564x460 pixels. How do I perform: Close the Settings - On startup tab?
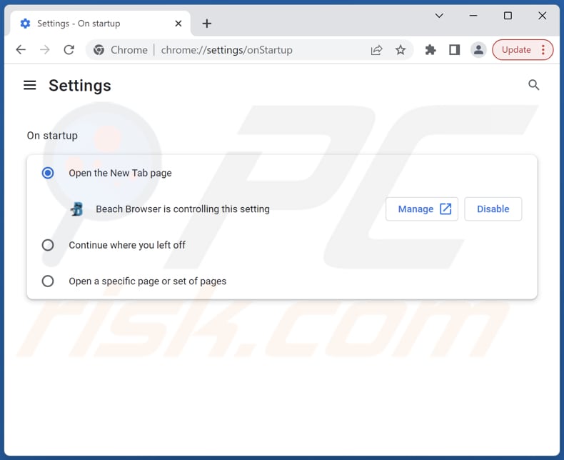178,24
